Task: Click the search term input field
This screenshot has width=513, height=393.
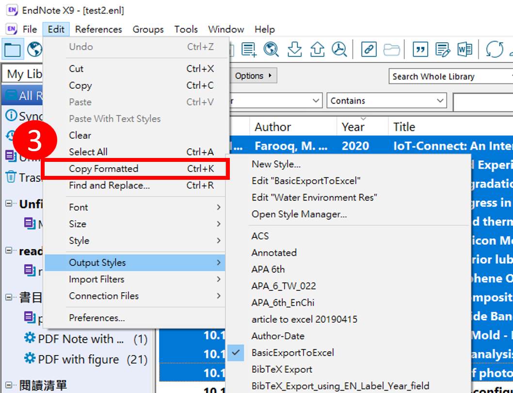Action: click(483, 102)
